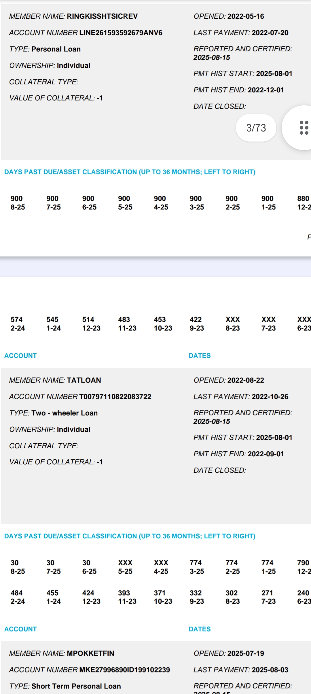
Task: Tap member name MPOKKETFIN
Action: tap(90, 653)
